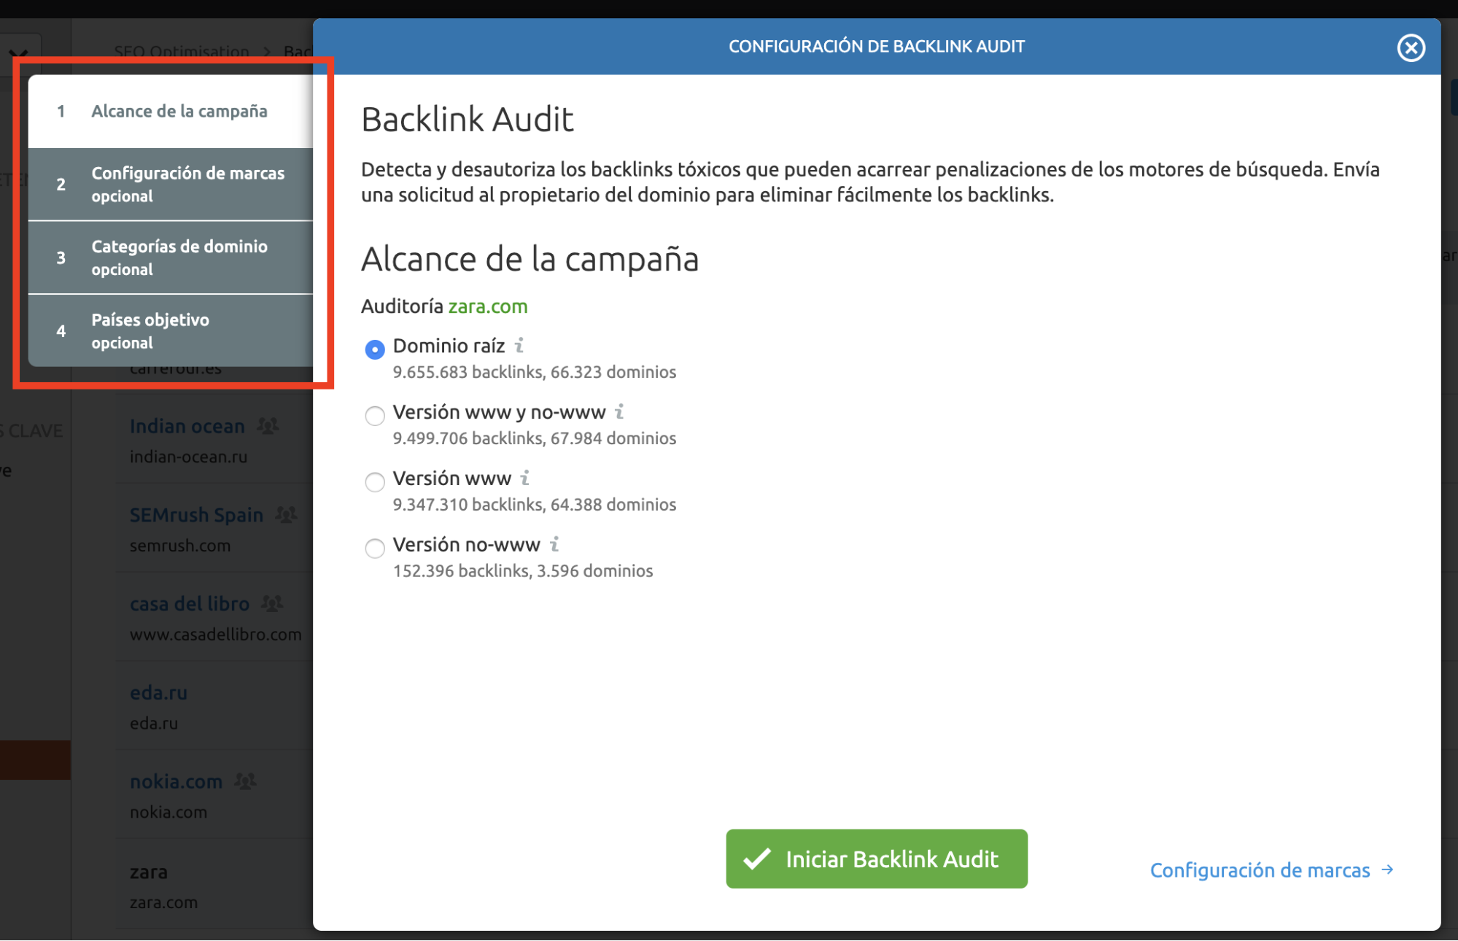Click shared-users icon next to casa del libro

pyautogui.click(x=272, y=603)
